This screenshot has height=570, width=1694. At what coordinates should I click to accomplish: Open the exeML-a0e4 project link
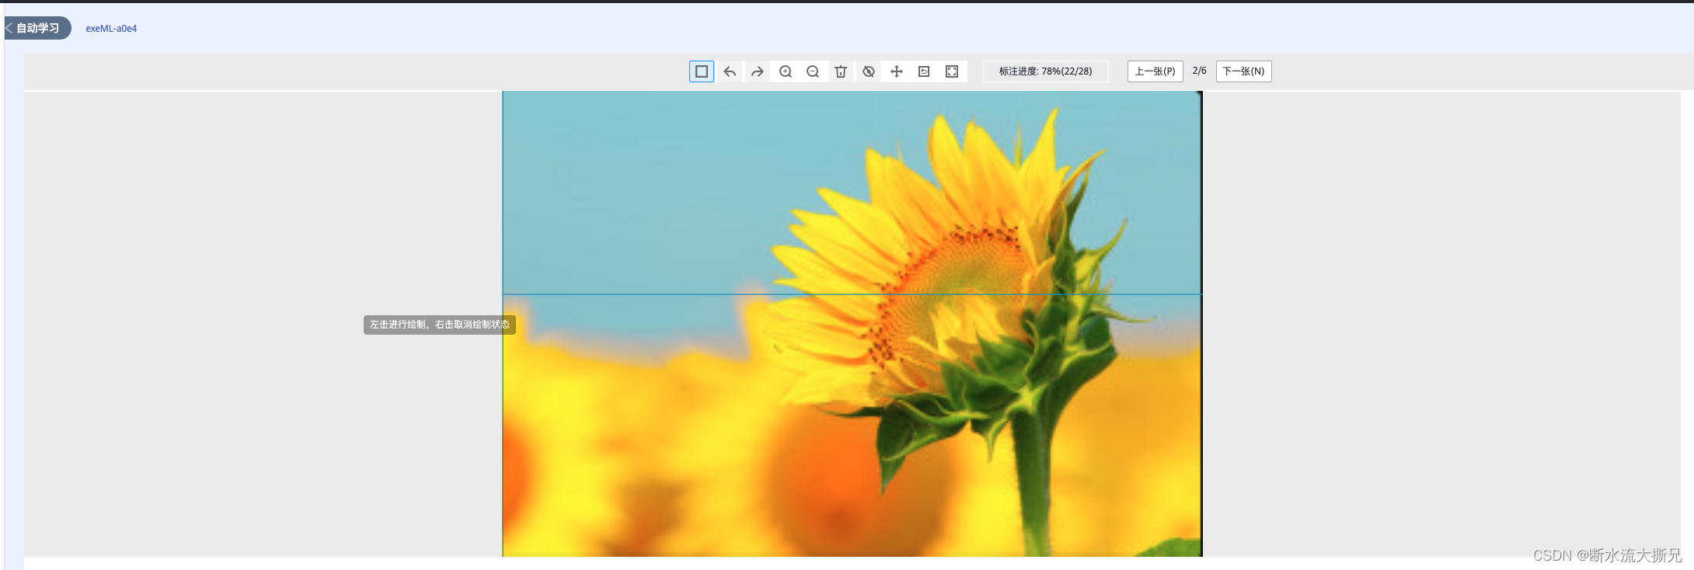pyautogui.click(x=111, y=29)
